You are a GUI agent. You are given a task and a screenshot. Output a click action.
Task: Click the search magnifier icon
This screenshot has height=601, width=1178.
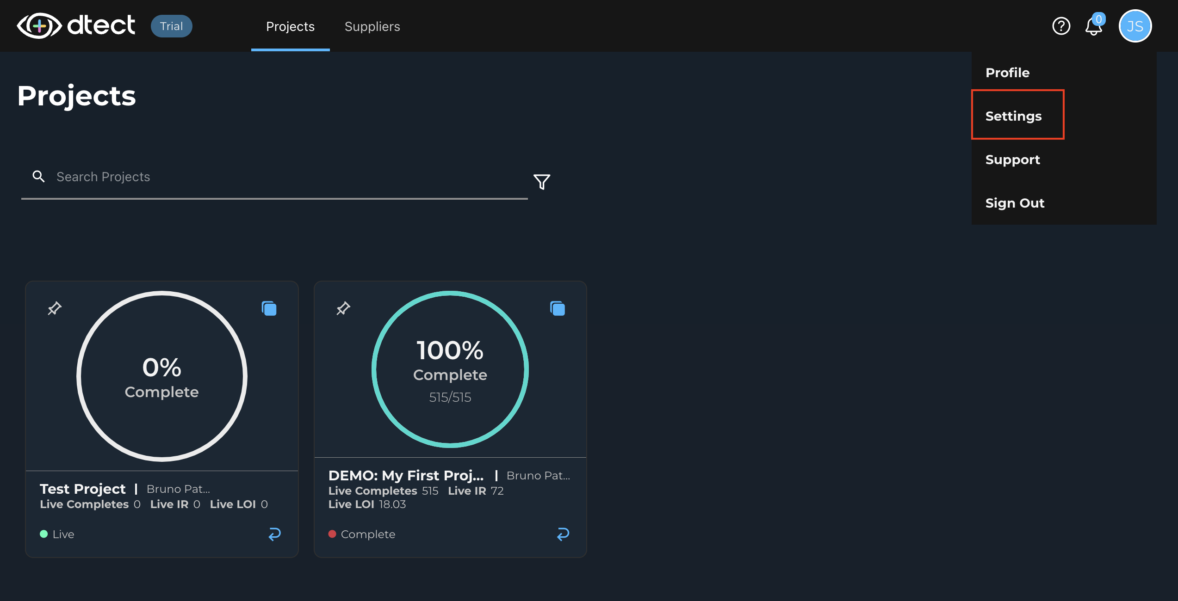pos(39,176)
